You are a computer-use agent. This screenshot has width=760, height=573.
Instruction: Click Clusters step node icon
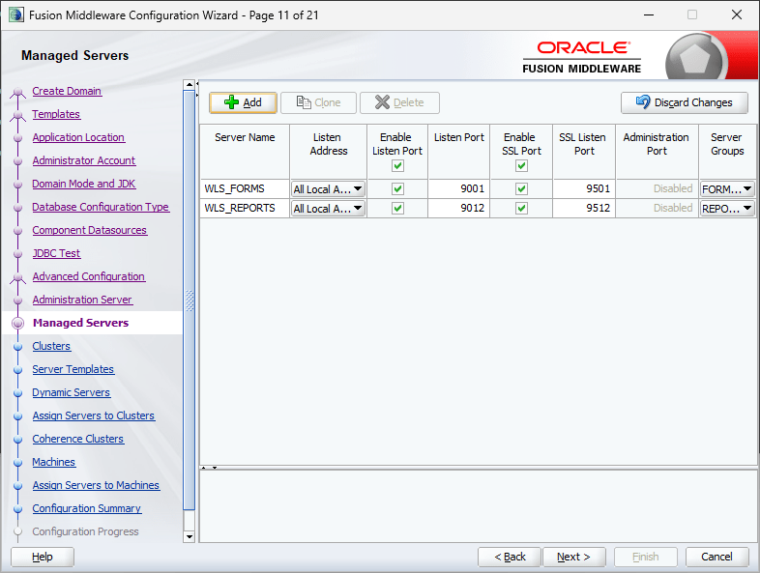click(x=18, y=347)
